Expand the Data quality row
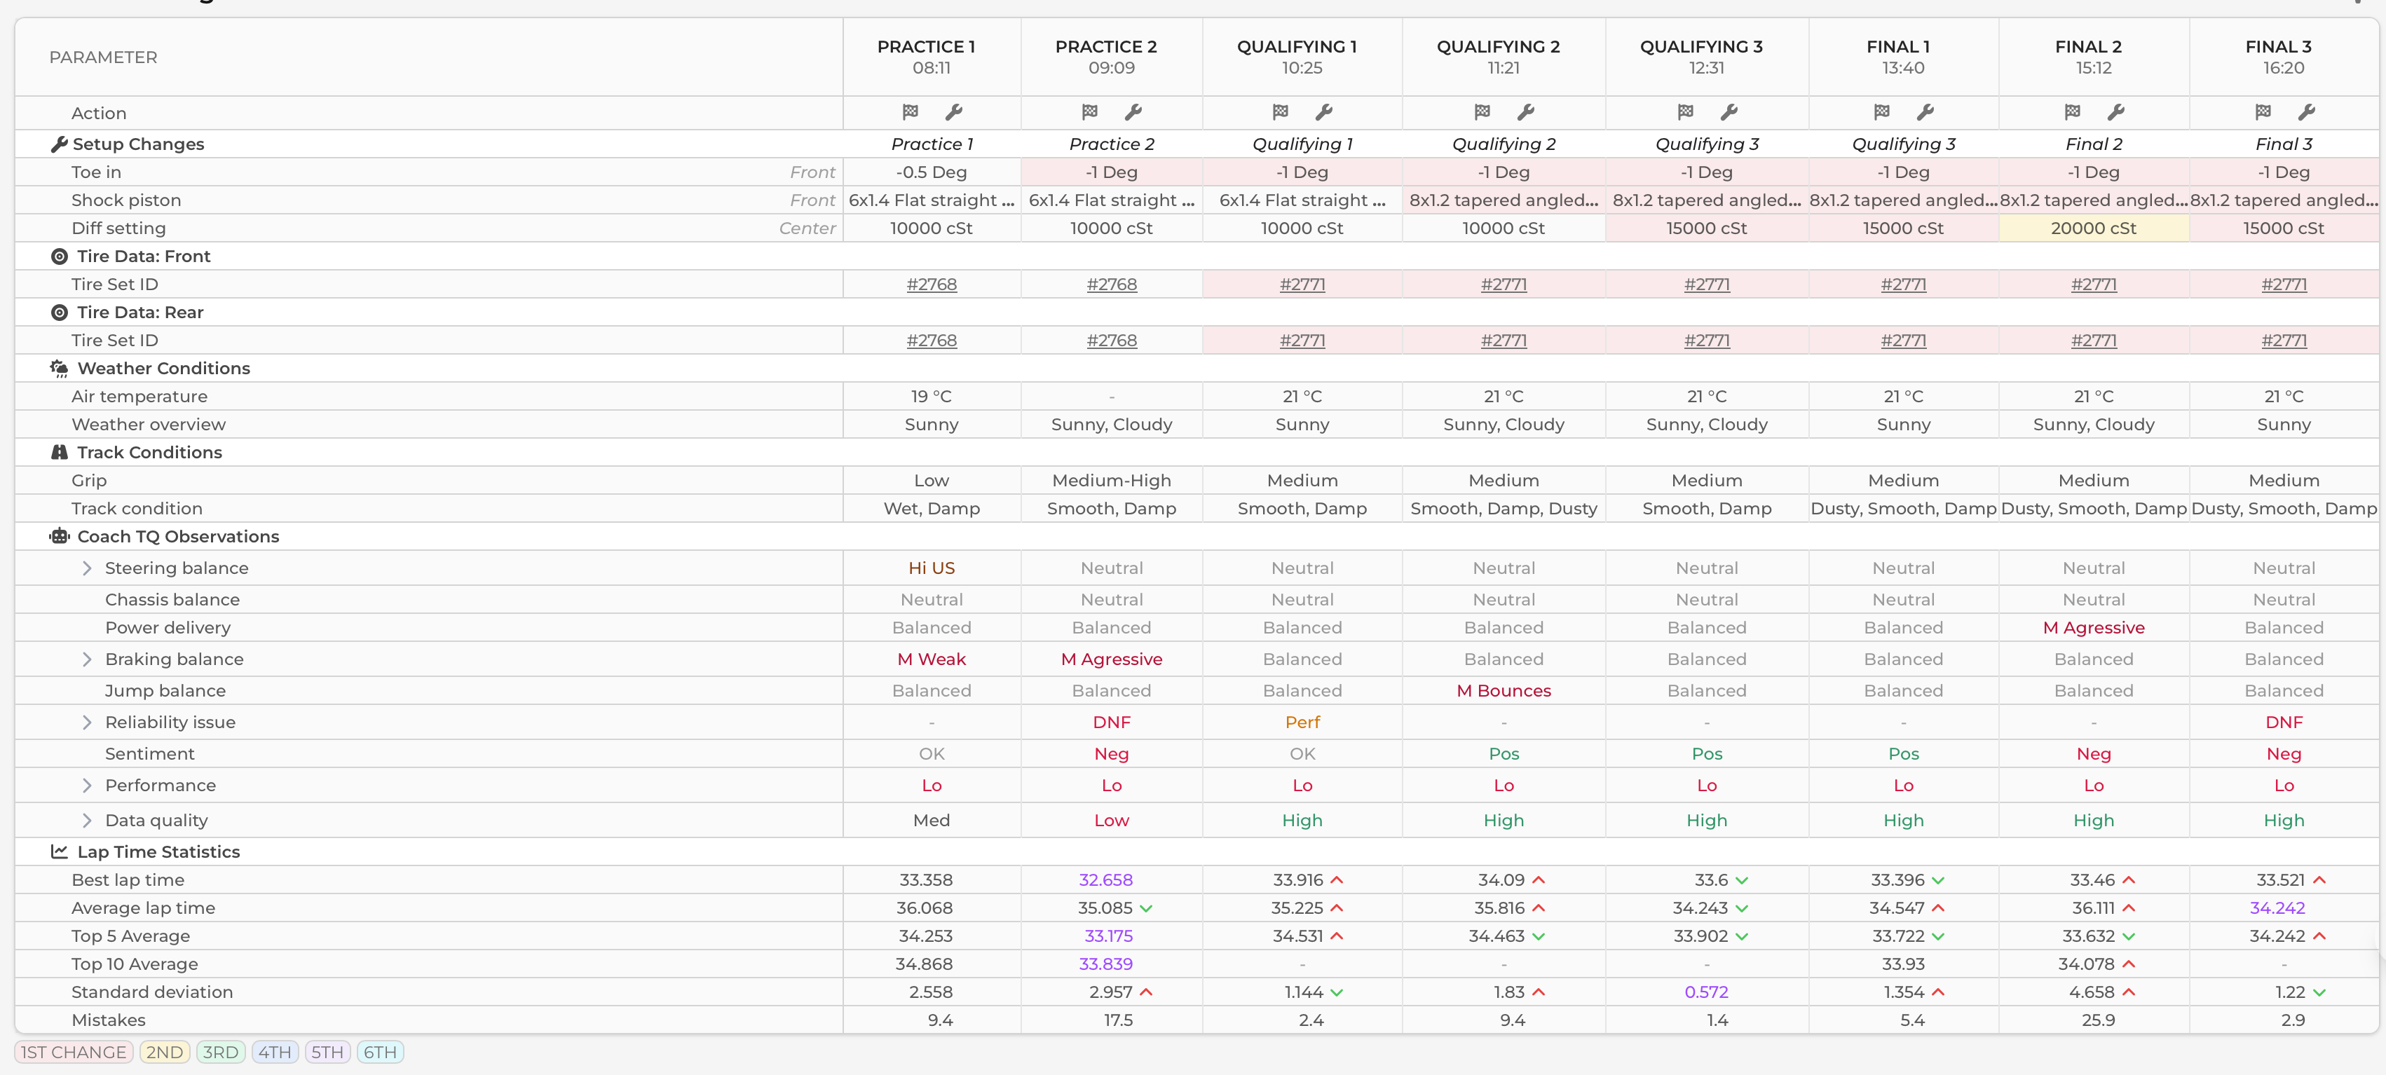The image size is (2386, 1075). pos(87,821)
